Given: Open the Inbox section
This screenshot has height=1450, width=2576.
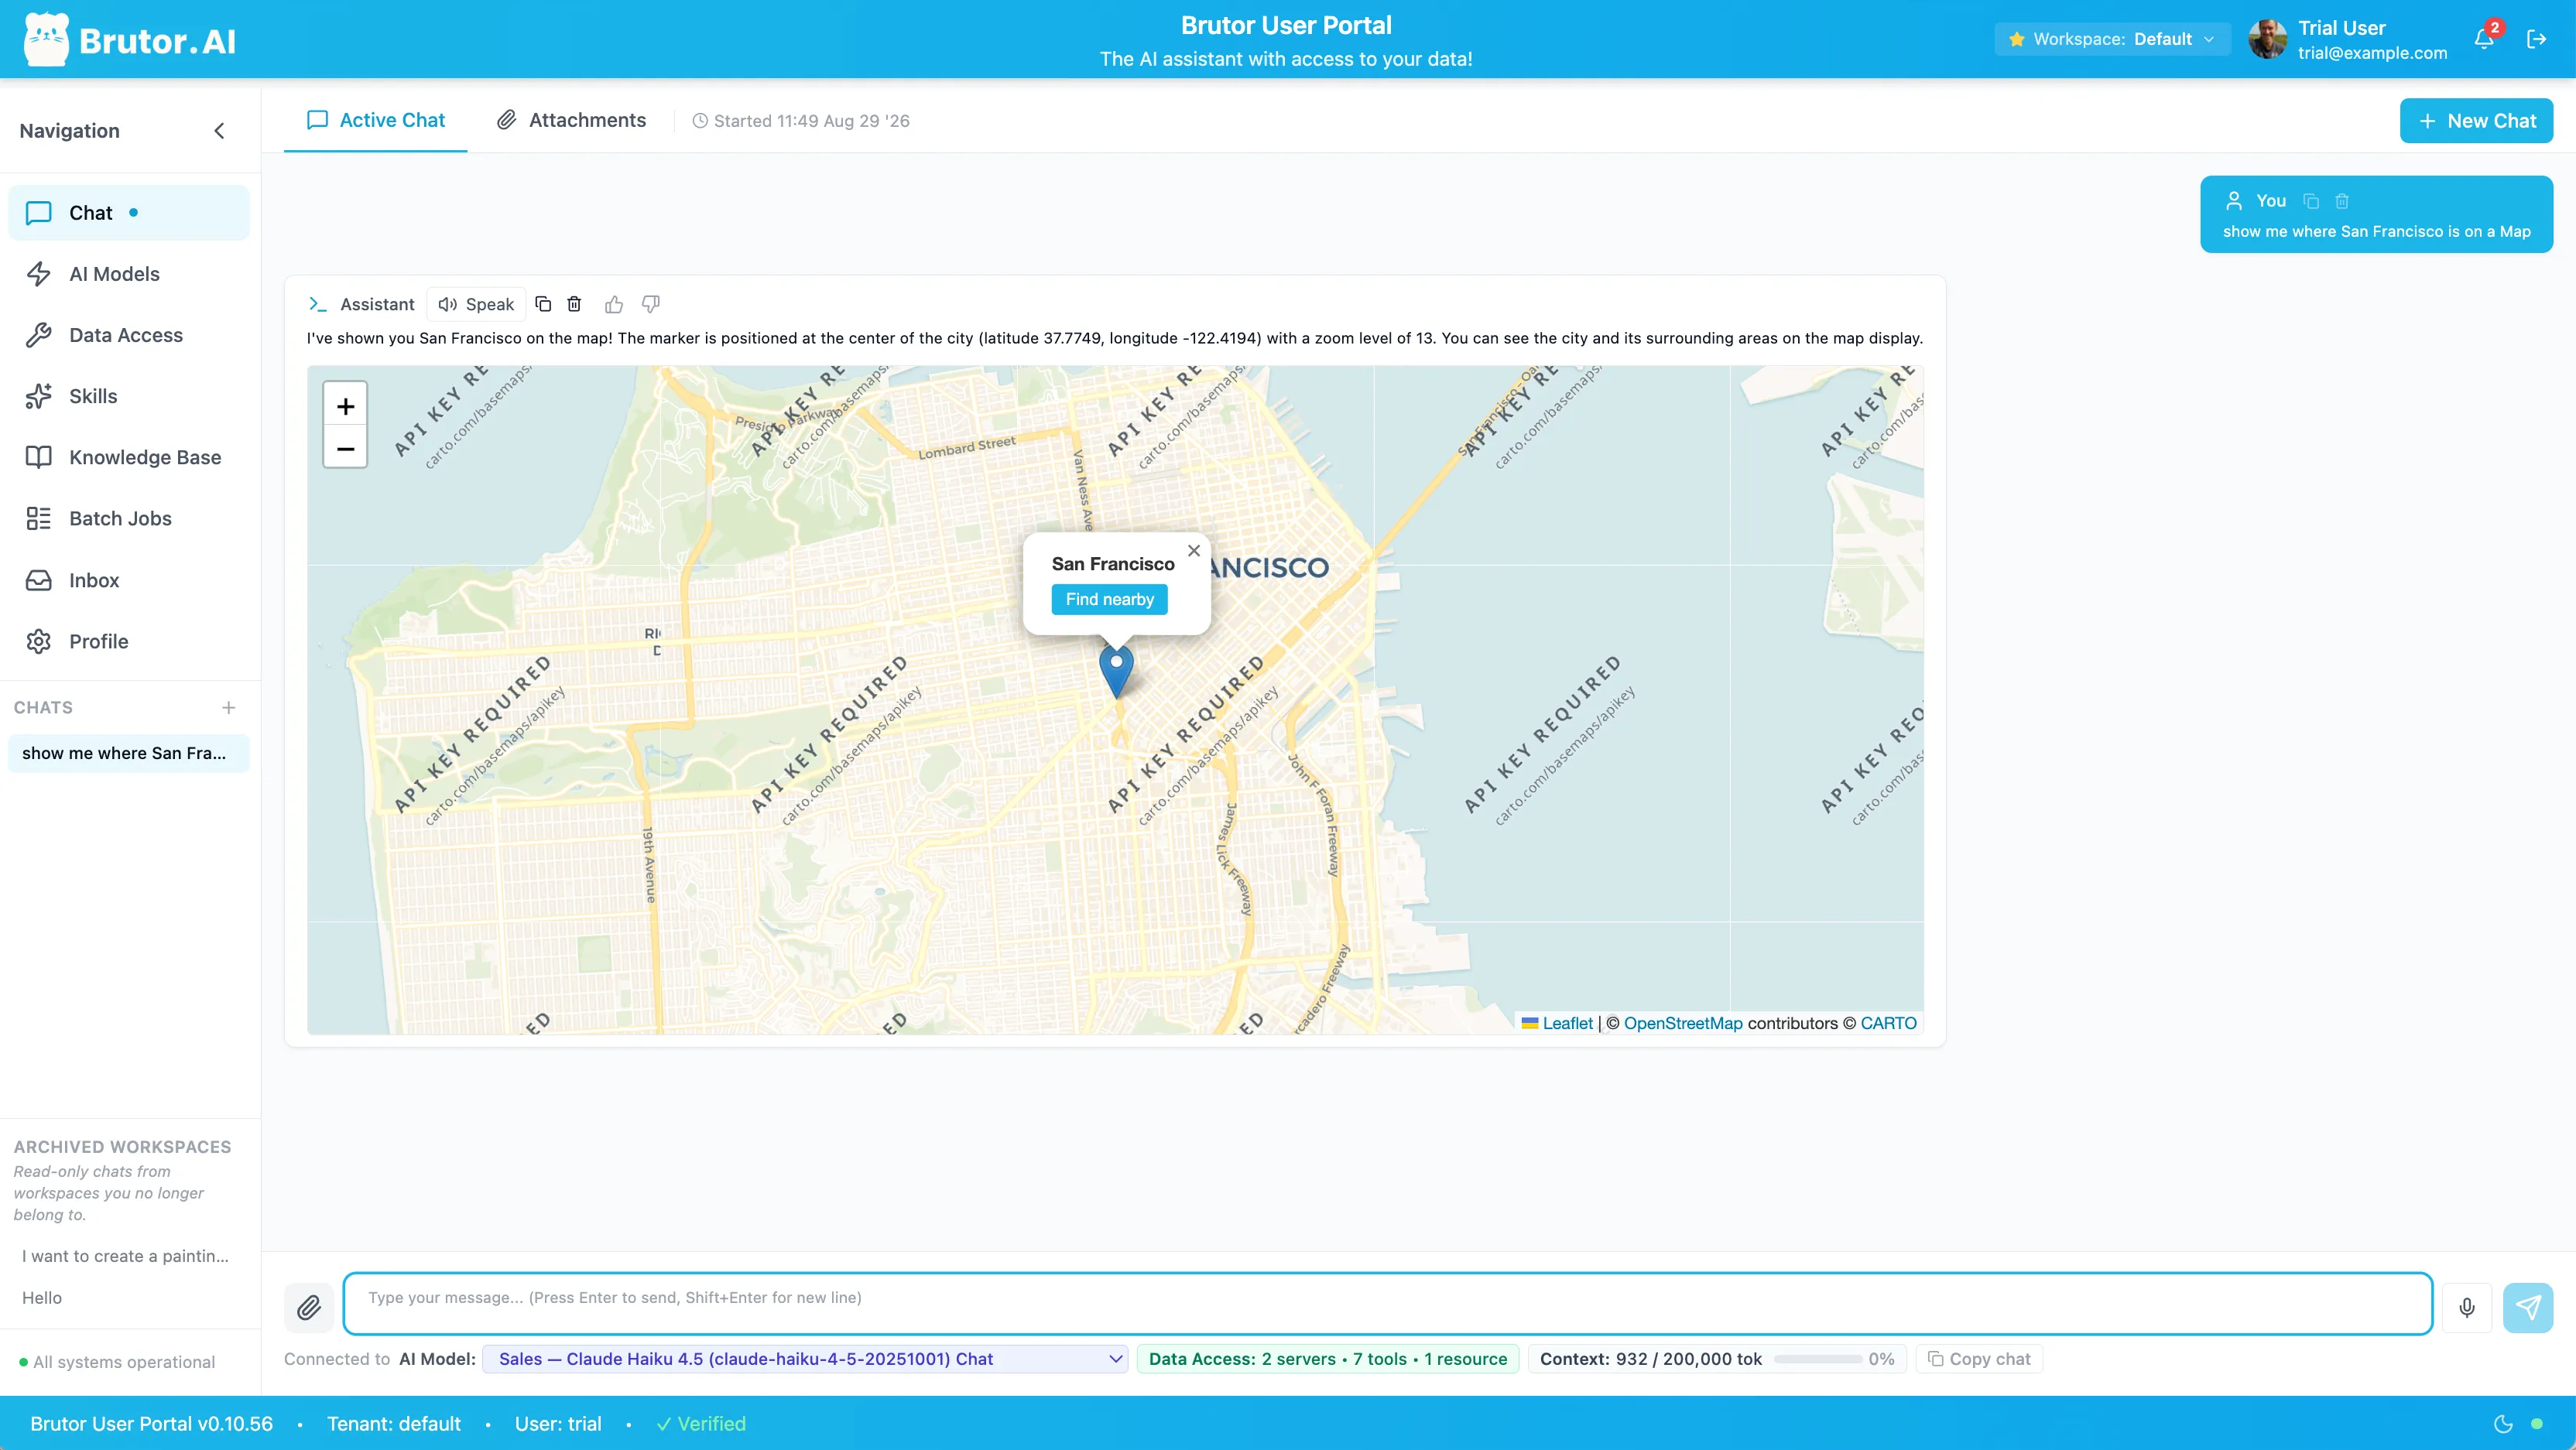Looking at the screenshot, I should click(x=128, y=580).
